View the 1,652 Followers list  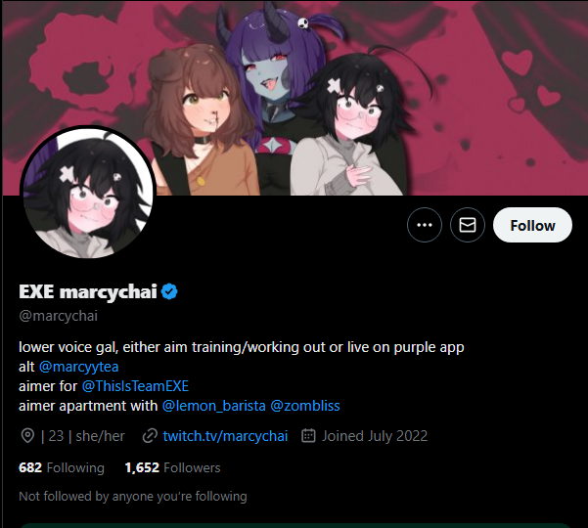coord(172,467)
